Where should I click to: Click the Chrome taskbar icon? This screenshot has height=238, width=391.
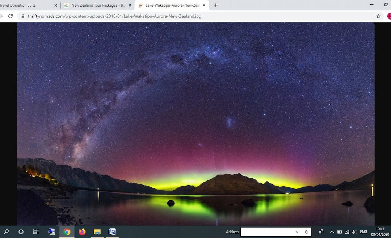tap(67, 232)
